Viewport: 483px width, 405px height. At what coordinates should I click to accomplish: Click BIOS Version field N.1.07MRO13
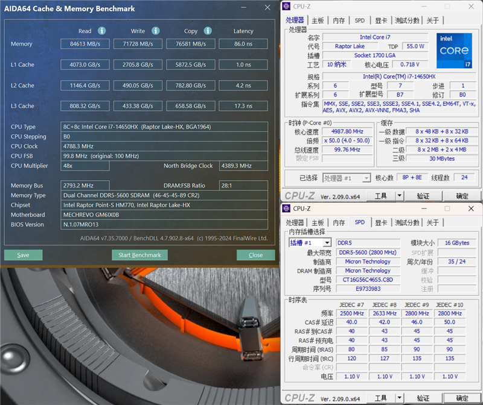(x=164, y=224)
